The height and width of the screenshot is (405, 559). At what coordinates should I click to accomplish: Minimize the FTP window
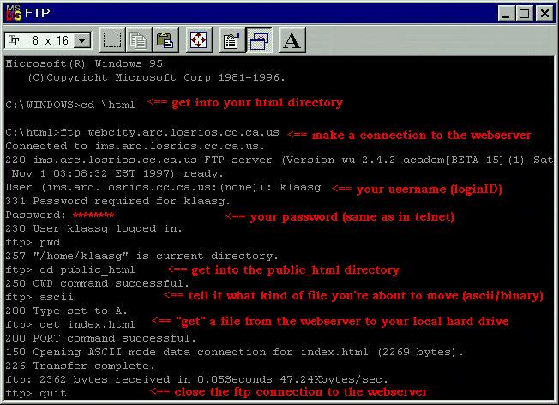point(506,13)
